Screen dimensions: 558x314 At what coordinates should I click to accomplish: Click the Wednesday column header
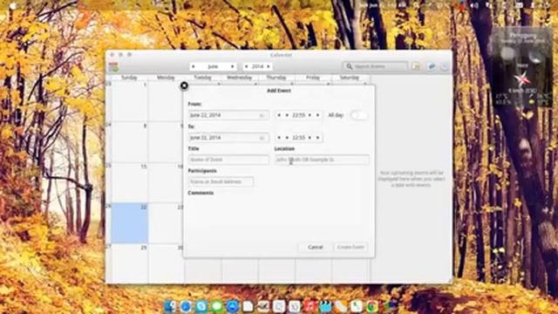click(240, 78)
